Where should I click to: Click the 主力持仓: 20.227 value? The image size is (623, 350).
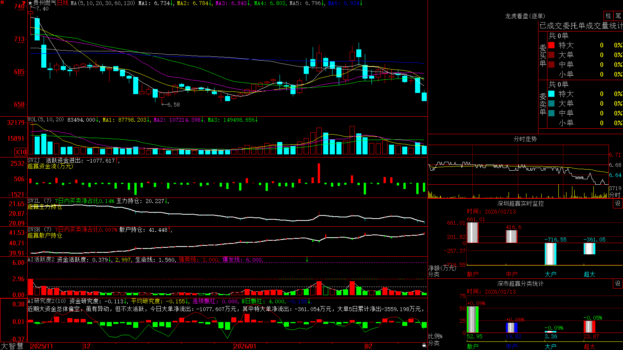coord(140,201)
